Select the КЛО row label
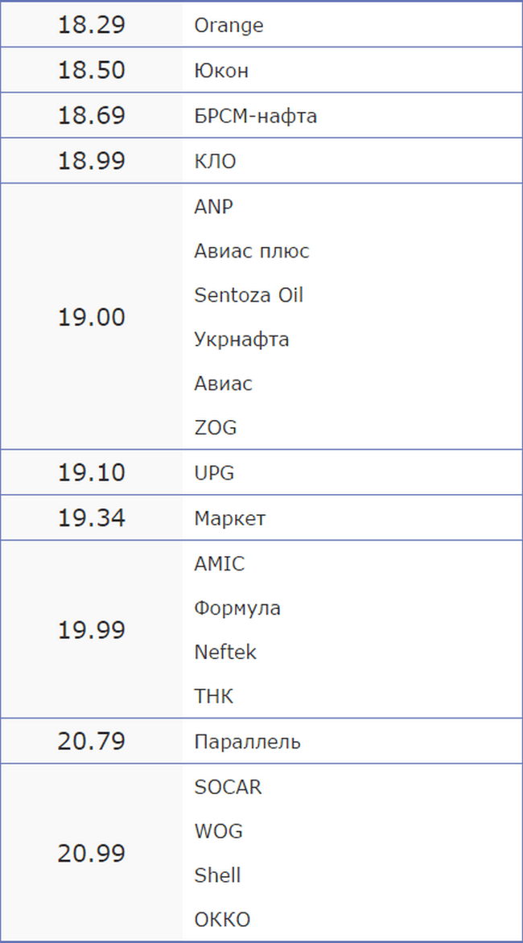Viewport: 523px width, 943px height. click(215, 161)
